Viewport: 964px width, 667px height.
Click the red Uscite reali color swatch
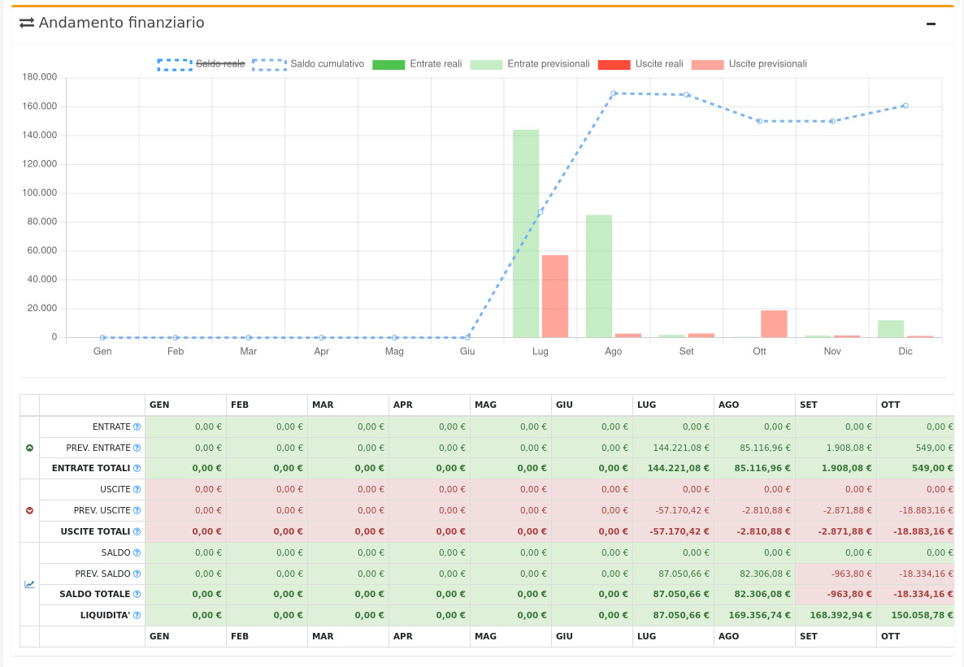point(614,64)
